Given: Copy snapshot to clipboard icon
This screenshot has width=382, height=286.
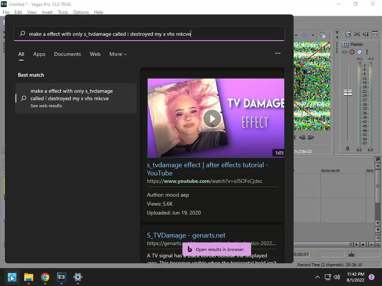Looking at the screenshot, I should [323, 35].
